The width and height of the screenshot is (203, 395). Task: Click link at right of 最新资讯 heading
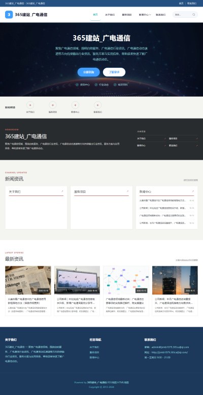(186, 260)
